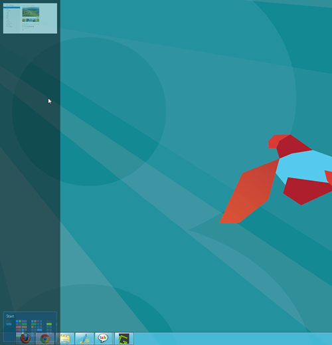This screenshot has width=332, height=345.
Task: Open the black icon with green dots
Action: 124,338
